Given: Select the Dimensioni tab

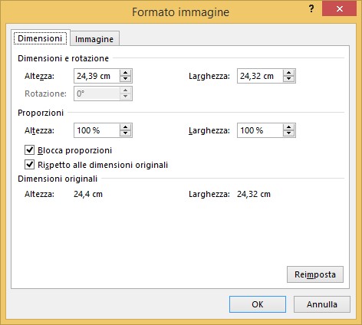Looking at the screenshot, I should pos(40,38).
